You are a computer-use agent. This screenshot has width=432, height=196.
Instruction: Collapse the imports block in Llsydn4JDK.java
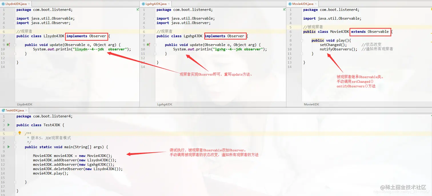[15, 19]
